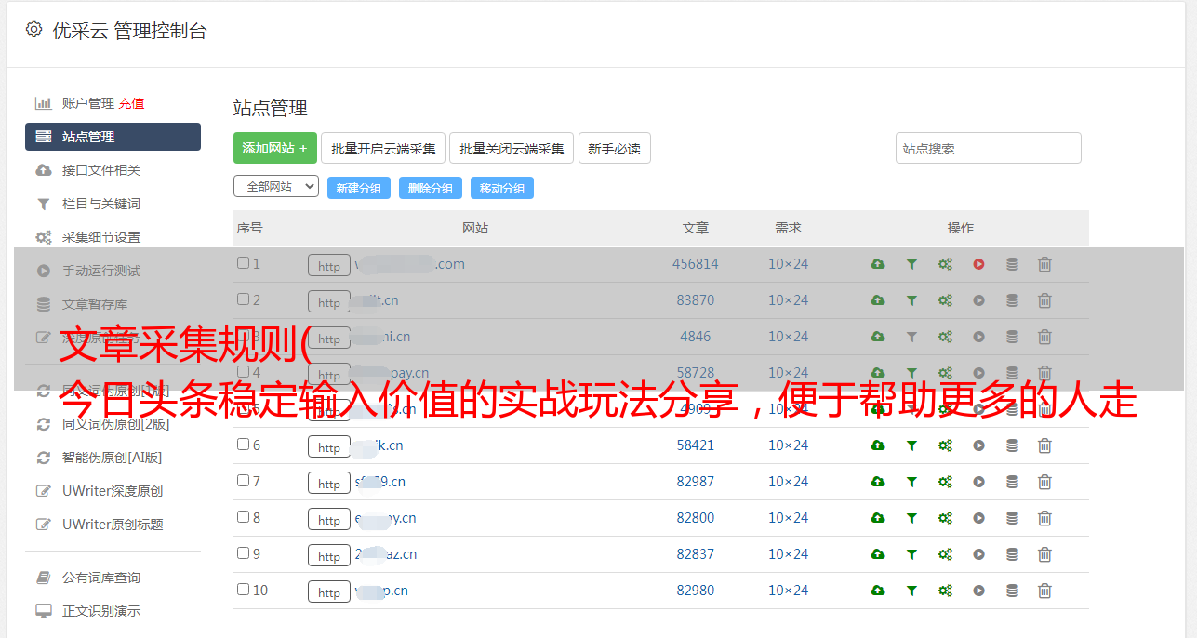Select the checkbox for row 6
Viewport: 1197px width, 638px height.
tap(243, 445)
